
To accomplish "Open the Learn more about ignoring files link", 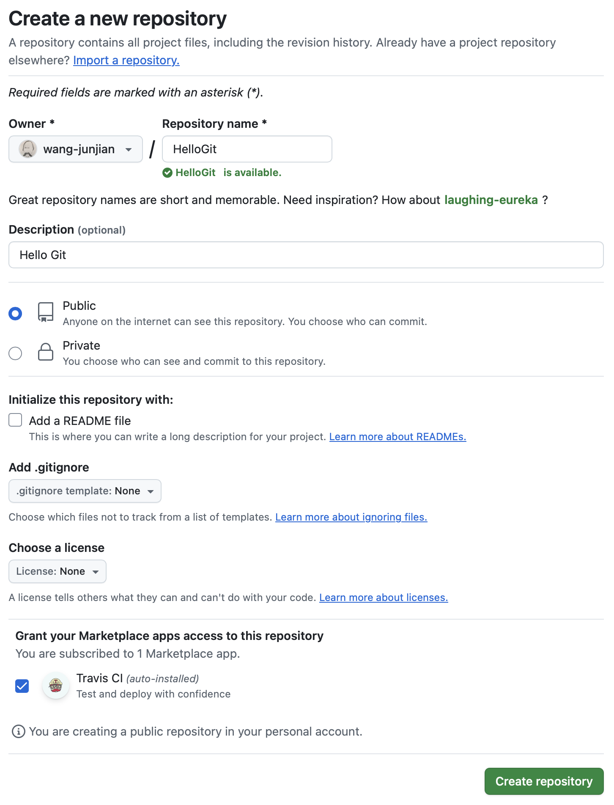I will [x=351, y=517].
